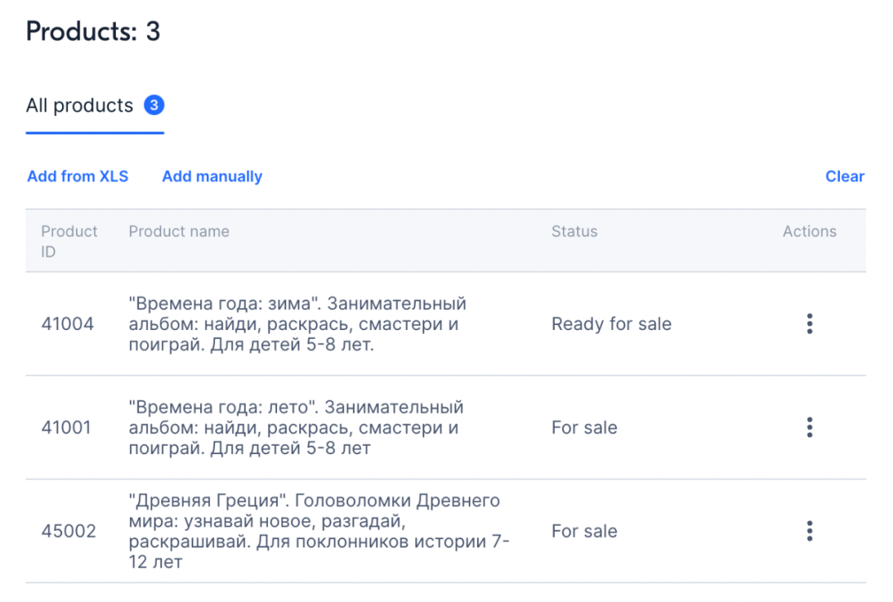Click the Status column header
The width and height of the screenshot is (893, 602).
coord(574,232)
